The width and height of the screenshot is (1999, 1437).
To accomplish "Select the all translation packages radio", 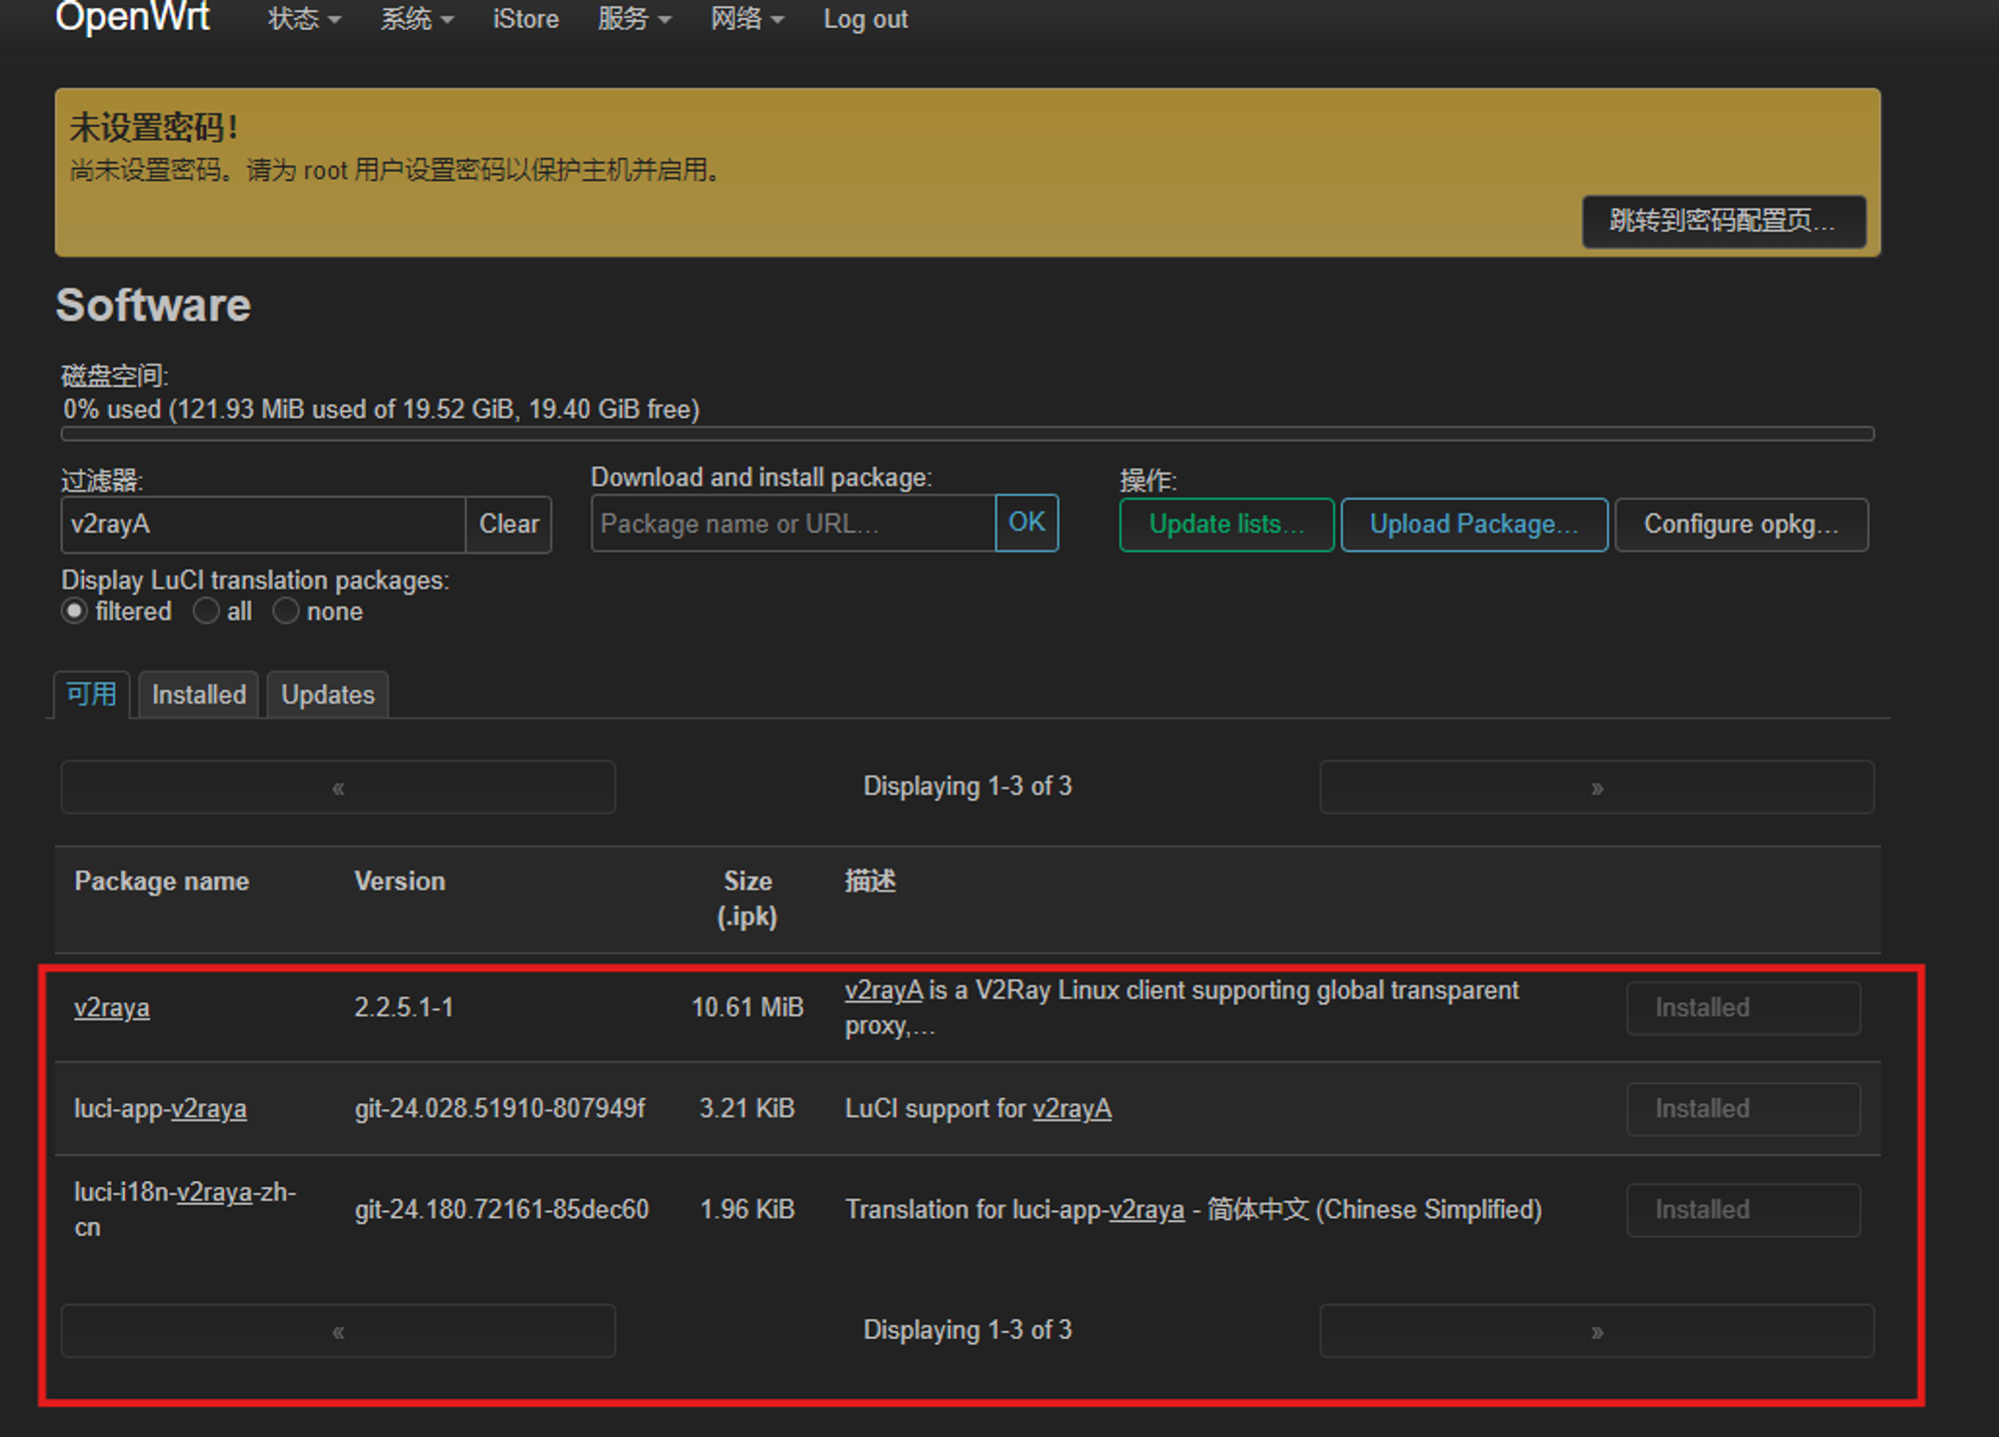I will 206,612.
